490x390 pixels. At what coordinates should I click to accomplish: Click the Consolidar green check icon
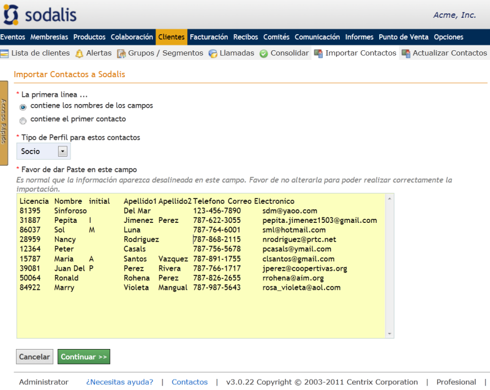(x=263, y=53)
